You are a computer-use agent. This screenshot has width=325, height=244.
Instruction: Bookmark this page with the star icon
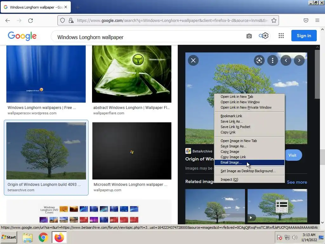[x=274, y=20]
